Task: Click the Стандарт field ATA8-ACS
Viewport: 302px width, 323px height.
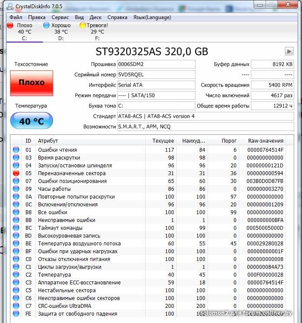Action: 206,116
